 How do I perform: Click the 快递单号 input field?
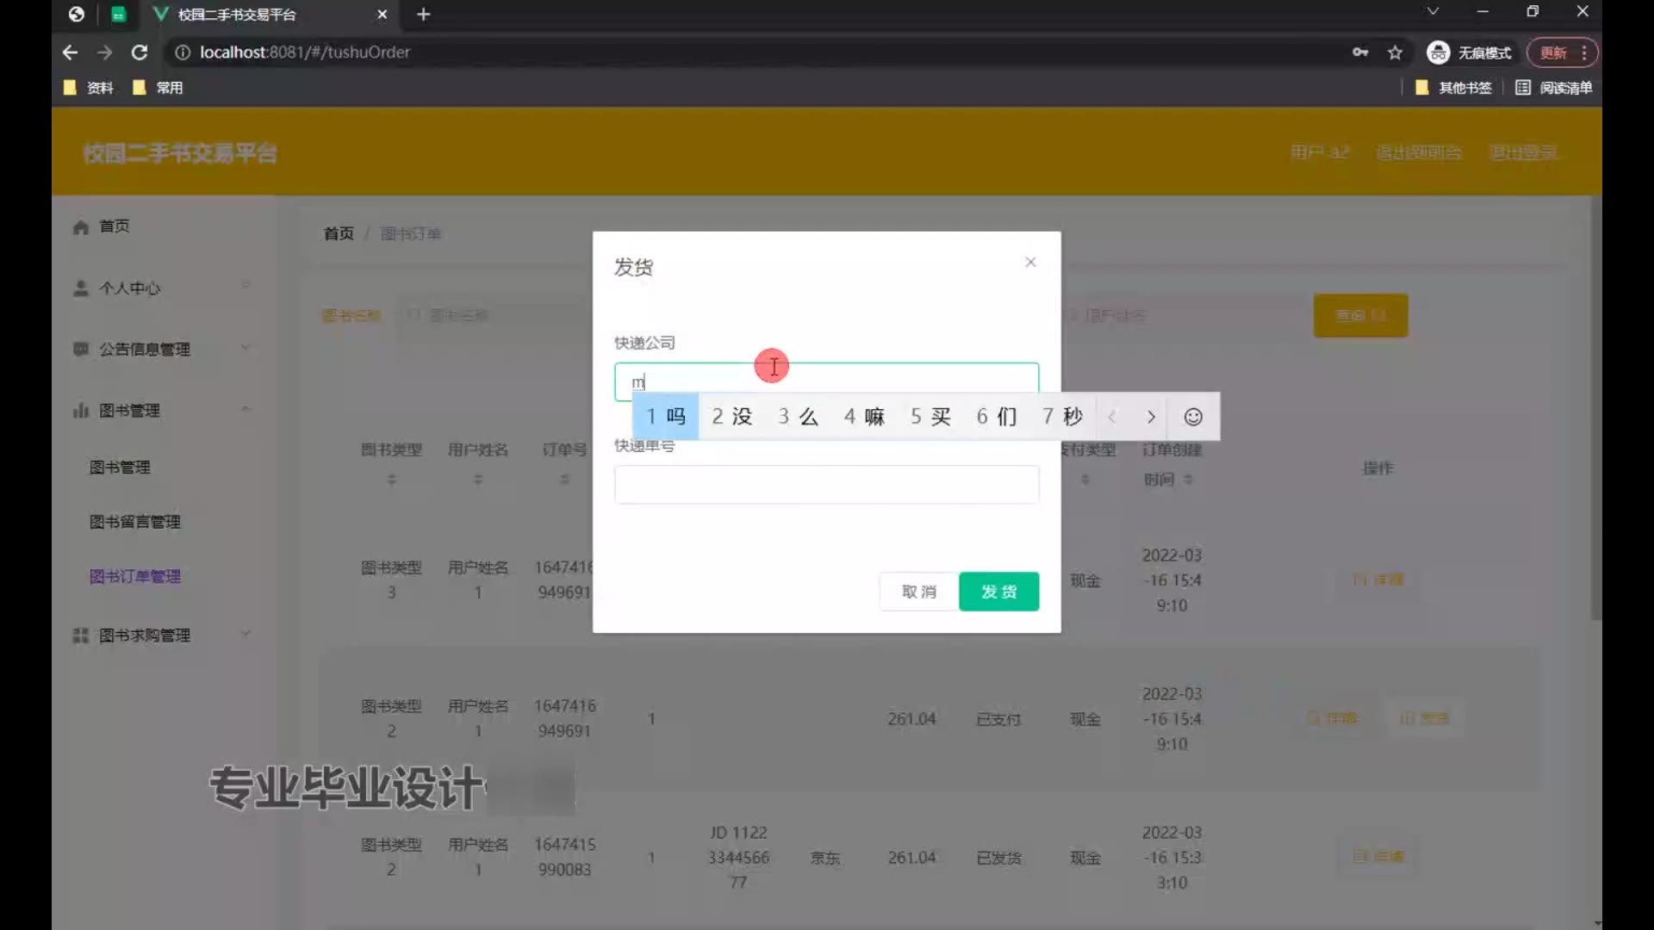coord(825,485)
